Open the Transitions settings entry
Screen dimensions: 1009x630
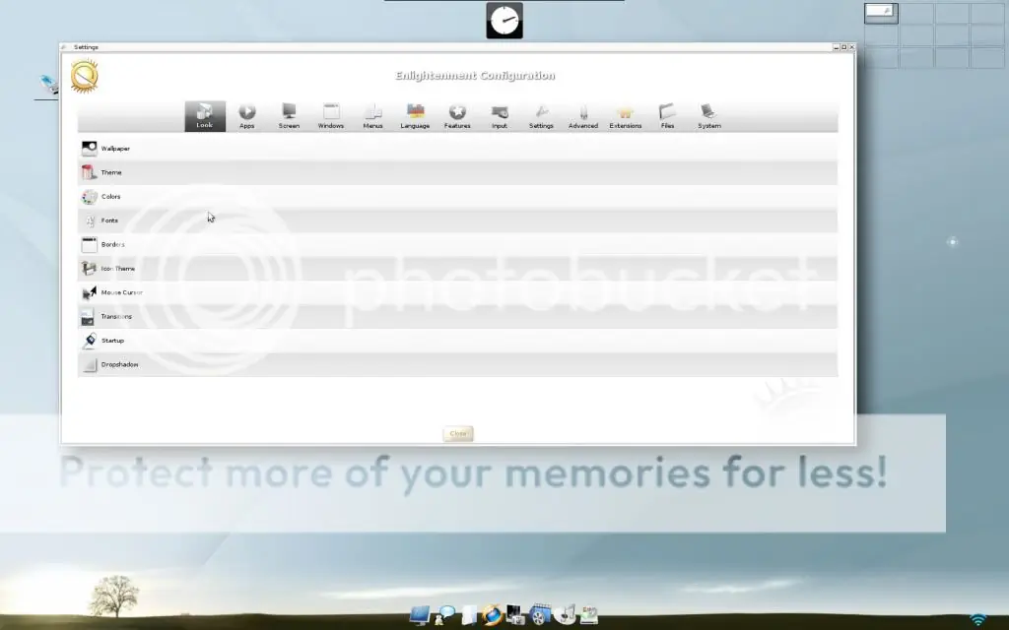point(457,316)
